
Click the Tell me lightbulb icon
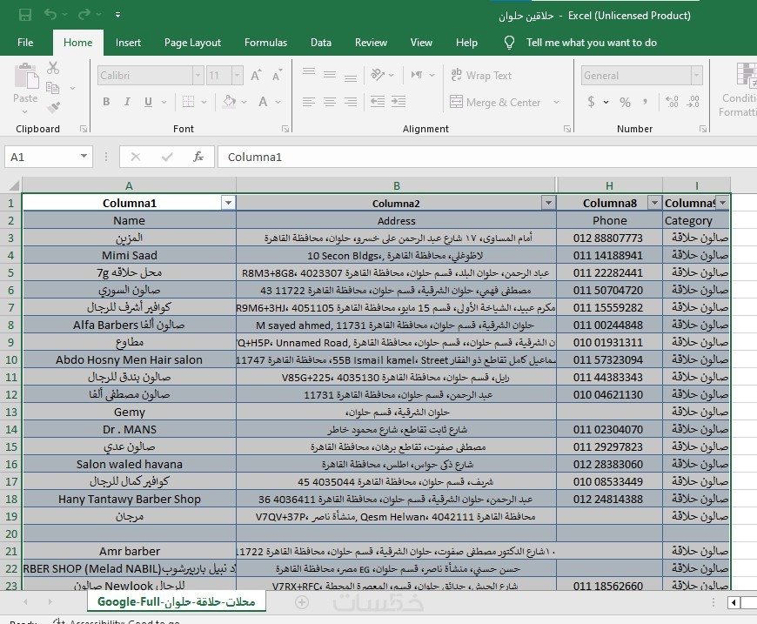pos(509,43)
